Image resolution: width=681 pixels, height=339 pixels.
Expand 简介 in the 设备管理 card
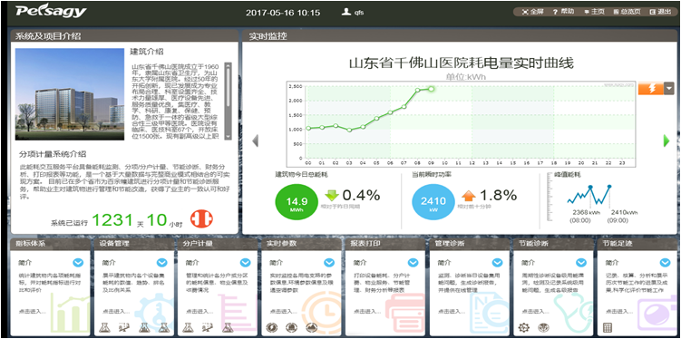point(162,263)
